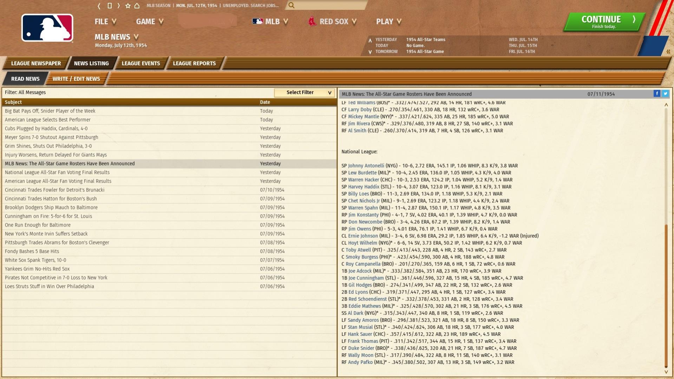Viewport: 674px width, 379px height.
Task: Switch to League Newspaper tab
Action: pos(36,63)
